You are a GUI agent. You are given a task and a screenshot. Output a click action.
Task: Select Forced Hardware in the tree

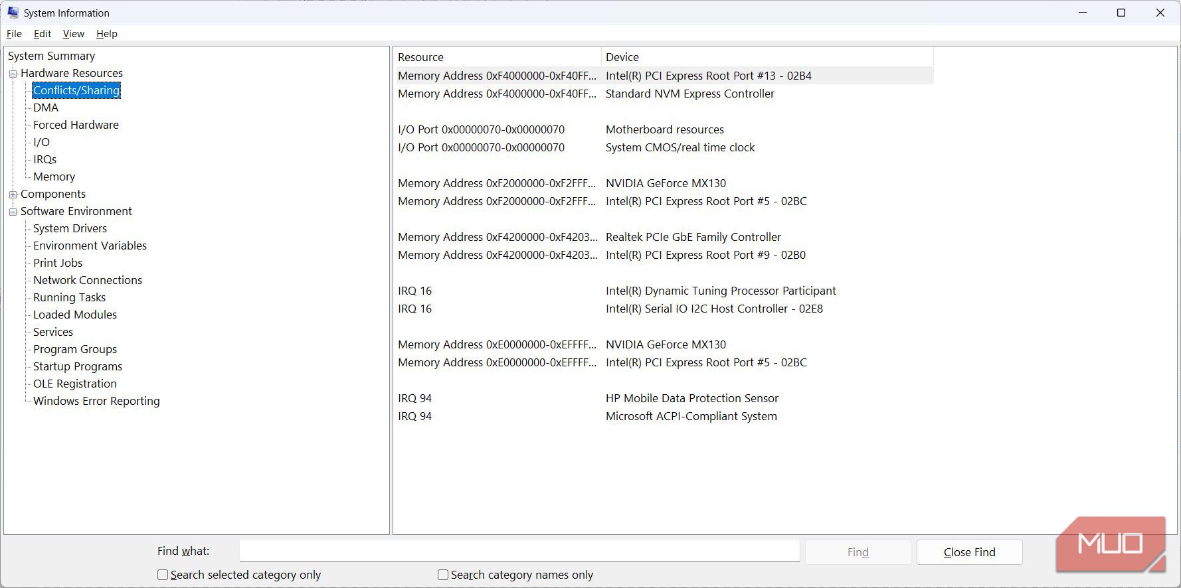(76, 125)
